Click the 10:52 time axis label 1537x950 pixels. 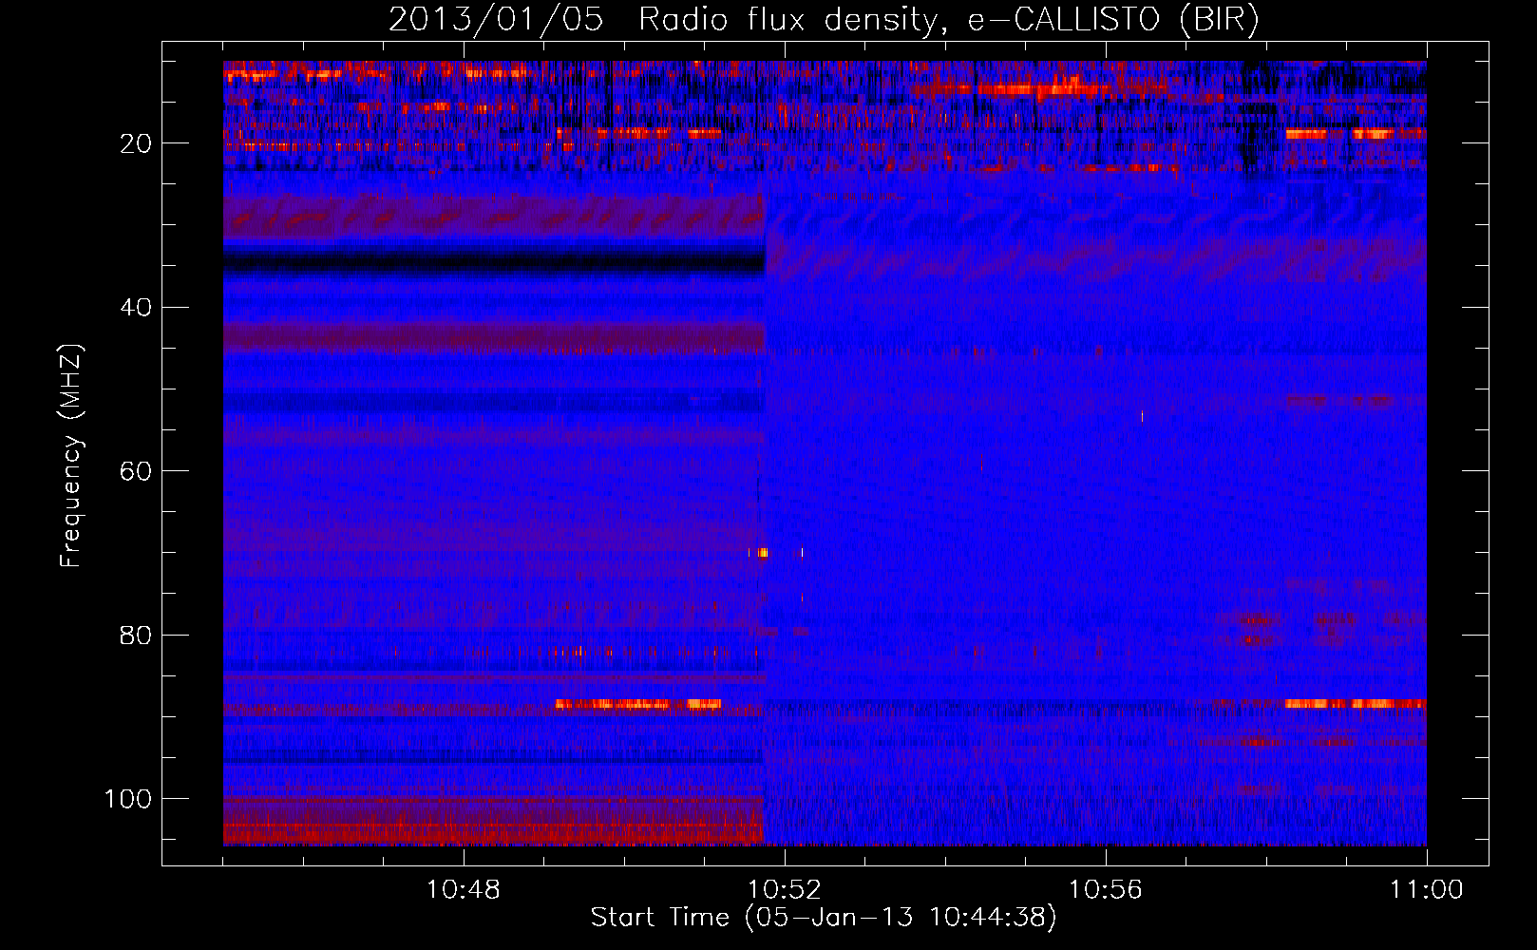[x=785, y=890]
